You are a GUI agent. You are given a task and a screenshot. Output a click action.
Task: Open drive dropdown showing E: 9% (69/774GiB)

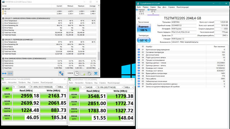[110, 87]
